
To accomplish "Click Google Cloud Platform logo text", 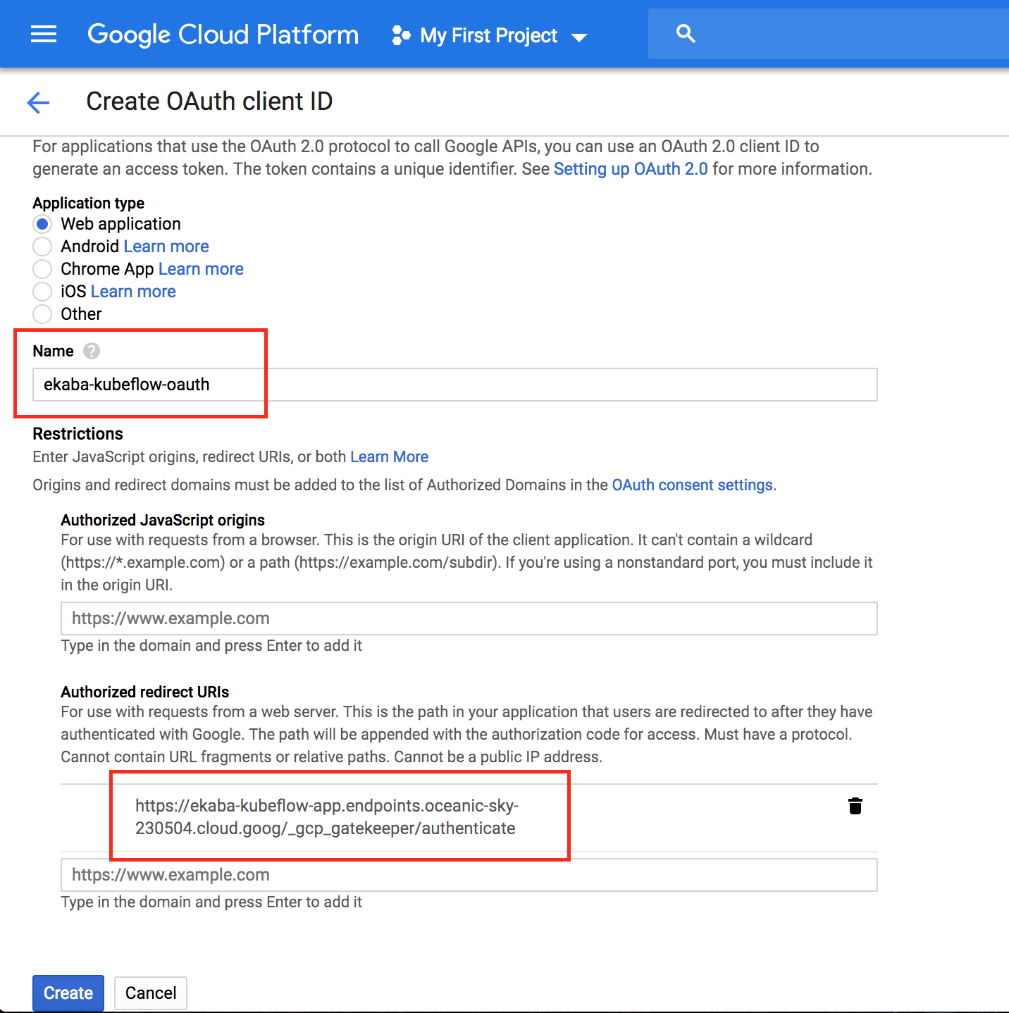I will point(223,34).
